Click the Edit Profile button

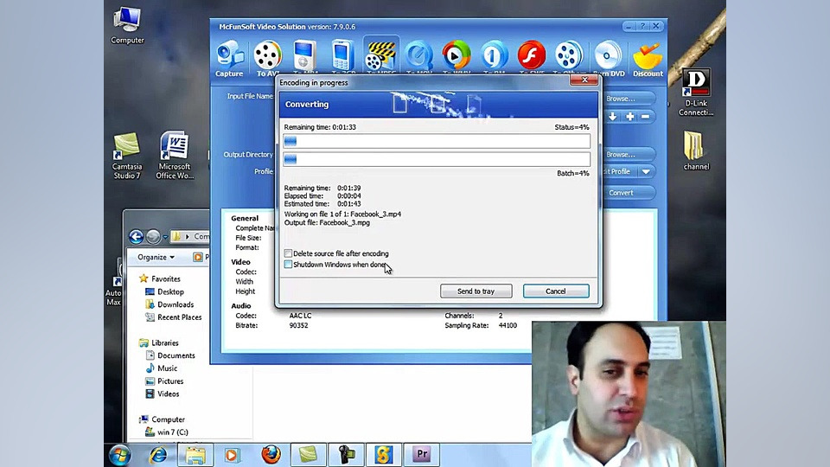pos(619,171)
